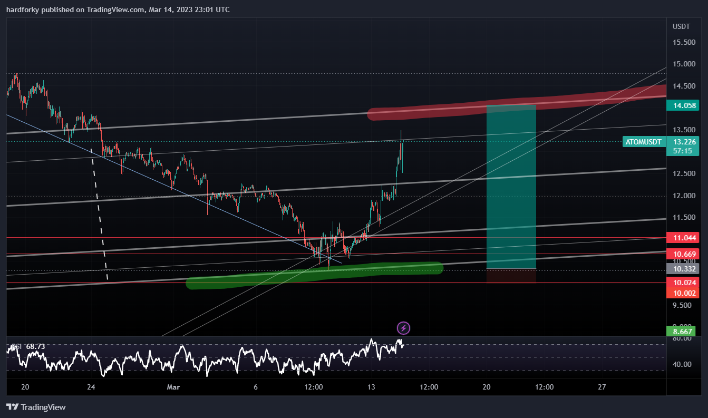Select the white dashed trend line
The width and height of the screenshot is (708, 418).
[99, 213]
